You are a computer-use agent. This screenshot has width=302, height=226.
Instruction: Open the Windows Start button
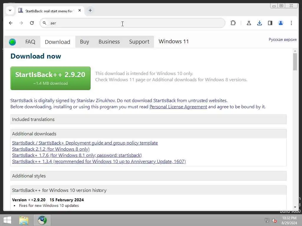point(7,220)
